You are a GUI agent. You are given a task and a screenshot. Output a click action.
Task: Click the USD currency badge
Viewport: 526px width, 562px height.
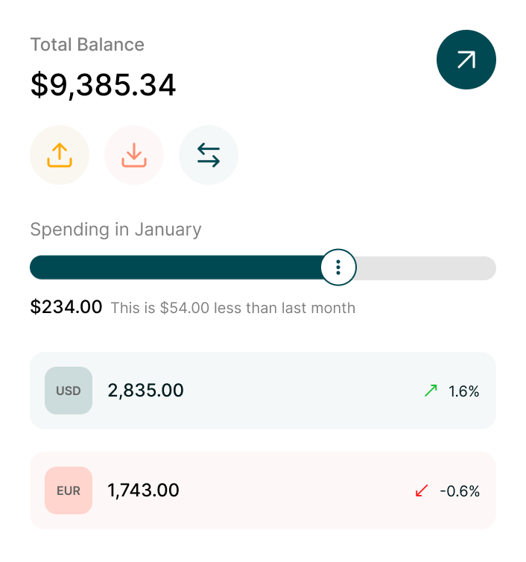[69, 391]
